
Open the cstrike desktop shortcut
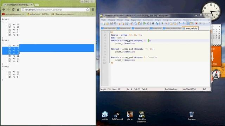(x=105, y=116)
